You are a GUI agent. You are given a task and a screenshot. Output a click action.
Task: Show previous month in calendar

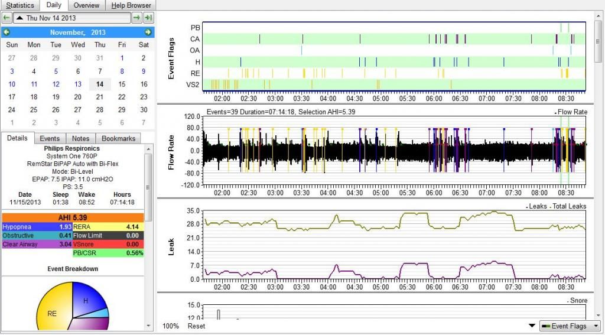click(x=6, y=32)
